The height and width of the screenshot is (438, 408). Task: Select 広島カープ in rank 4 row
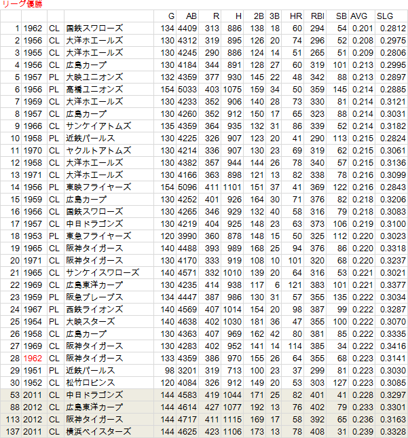coord(86,65)
